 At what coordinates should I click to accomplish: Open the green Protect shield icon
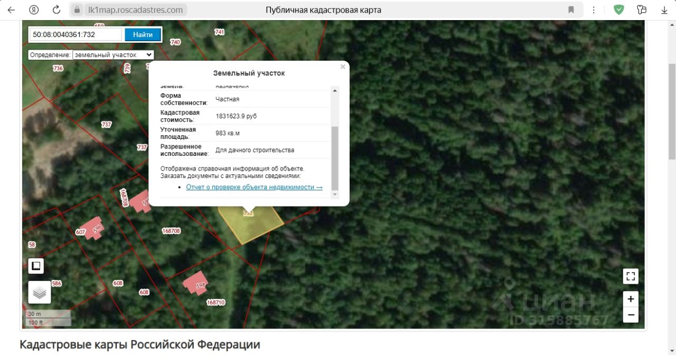click(x=619, y=10)
